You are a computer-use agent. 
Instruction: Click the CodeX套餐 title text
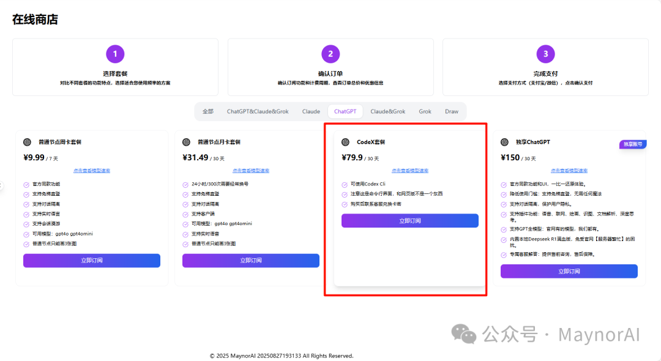click(x=371, y=142)
